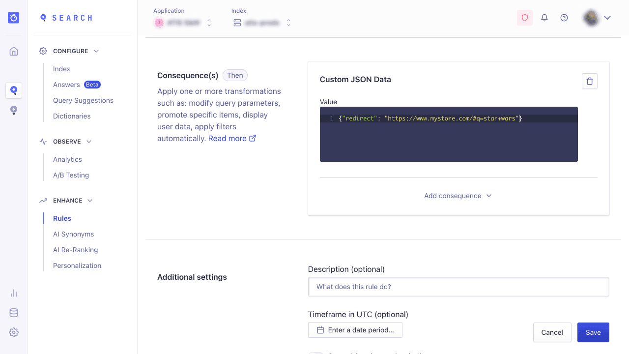Viewport: 629px width, 354px height.
Task: Open the notifications bell icon
Action: (544, 18)
